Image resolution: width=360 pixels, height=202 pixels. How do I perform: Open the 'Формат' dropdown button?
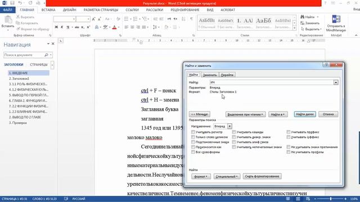pos(201,176)
